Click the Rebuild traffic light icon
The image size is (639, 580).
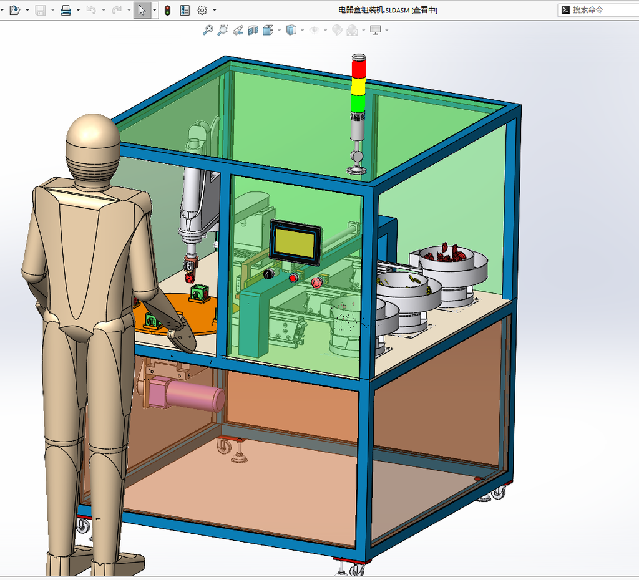pyautogui.click(x=167, y=10)
